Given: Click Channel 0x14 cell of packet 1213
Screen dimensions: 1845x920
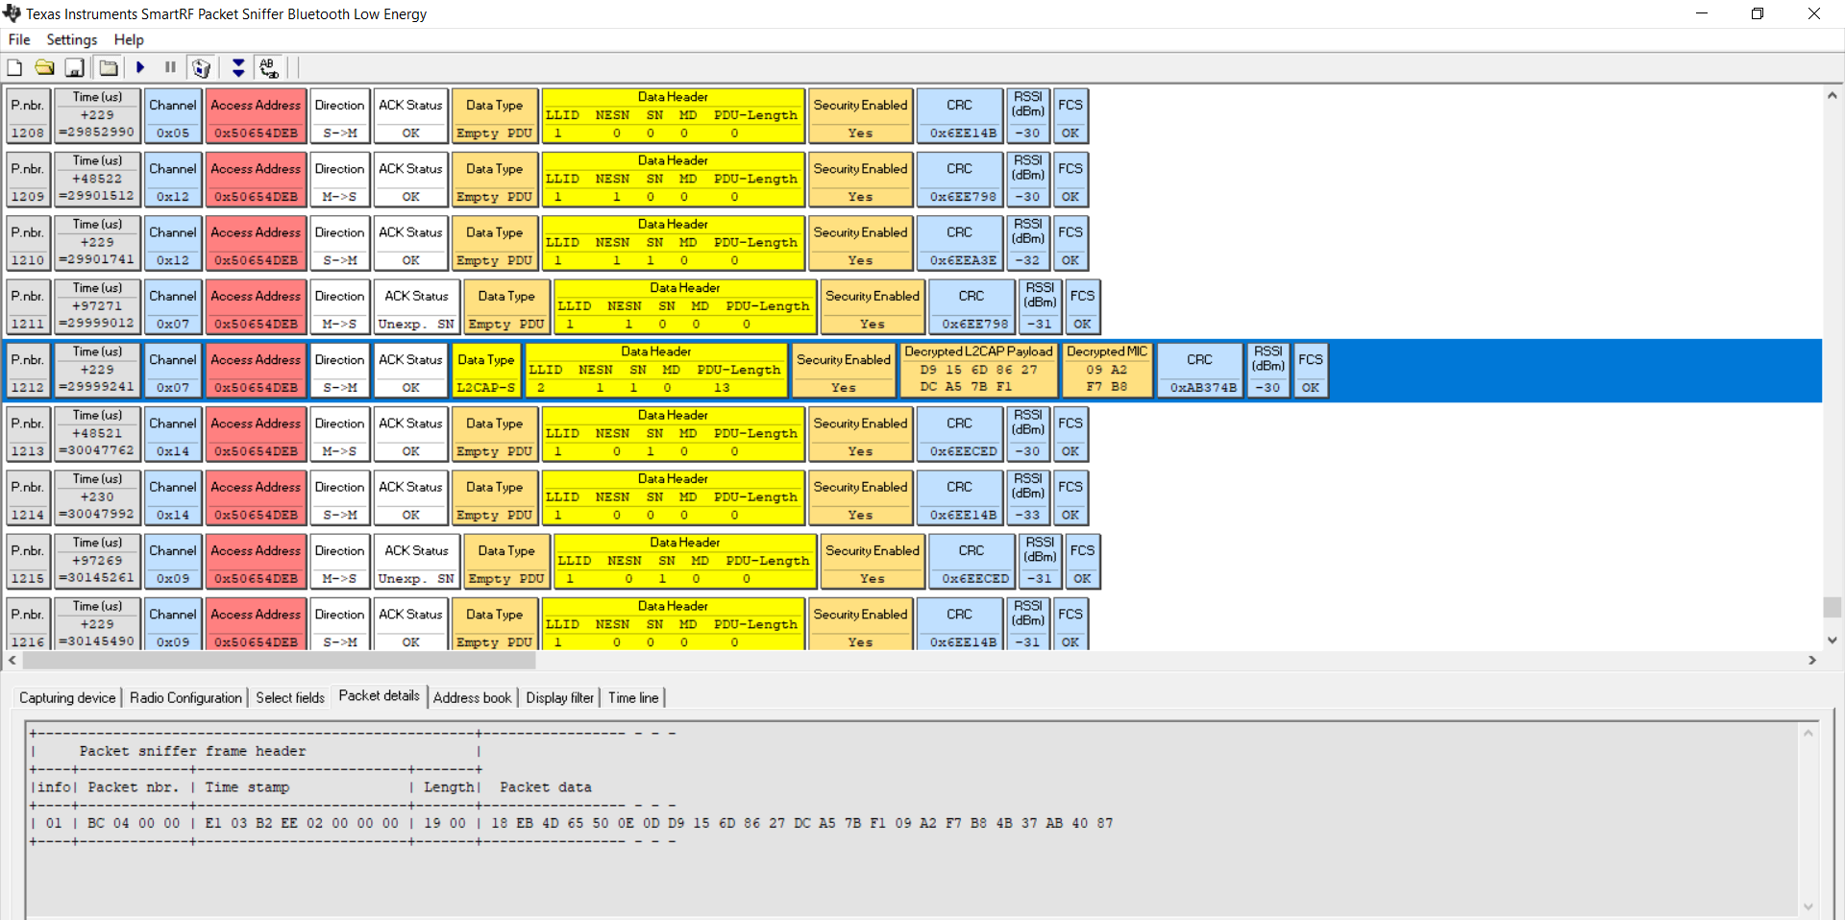Looking at the screenshot, I should (173, 434).
